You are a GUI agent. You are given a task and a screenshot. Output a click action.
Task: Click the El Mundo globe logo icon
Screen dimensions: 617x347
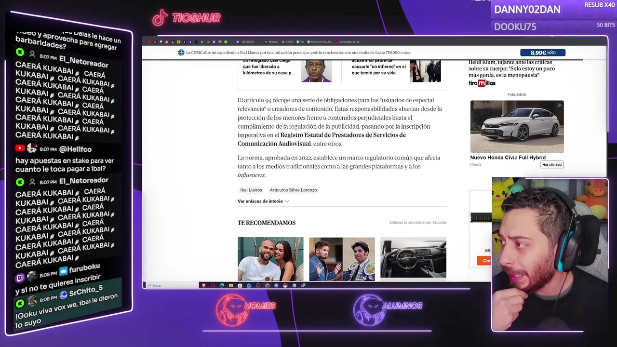[181, 53]
